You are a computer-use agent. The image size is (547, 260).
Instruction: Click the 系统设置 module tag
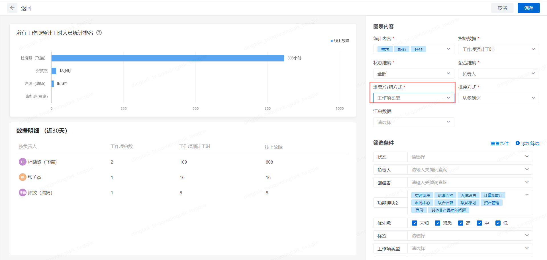coord(468,195)
